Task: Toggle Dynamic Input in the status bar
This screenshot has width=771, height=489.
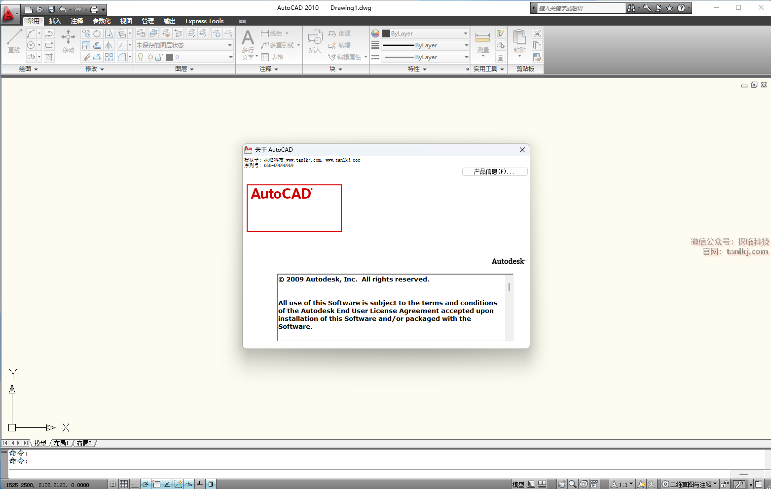Action: tap(189, 484)
